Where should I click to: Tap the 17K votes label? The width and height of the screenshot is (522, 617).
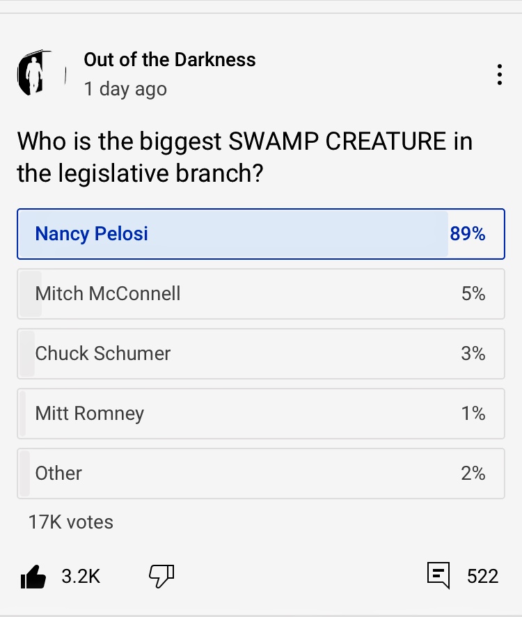click(x=70, y=522)
